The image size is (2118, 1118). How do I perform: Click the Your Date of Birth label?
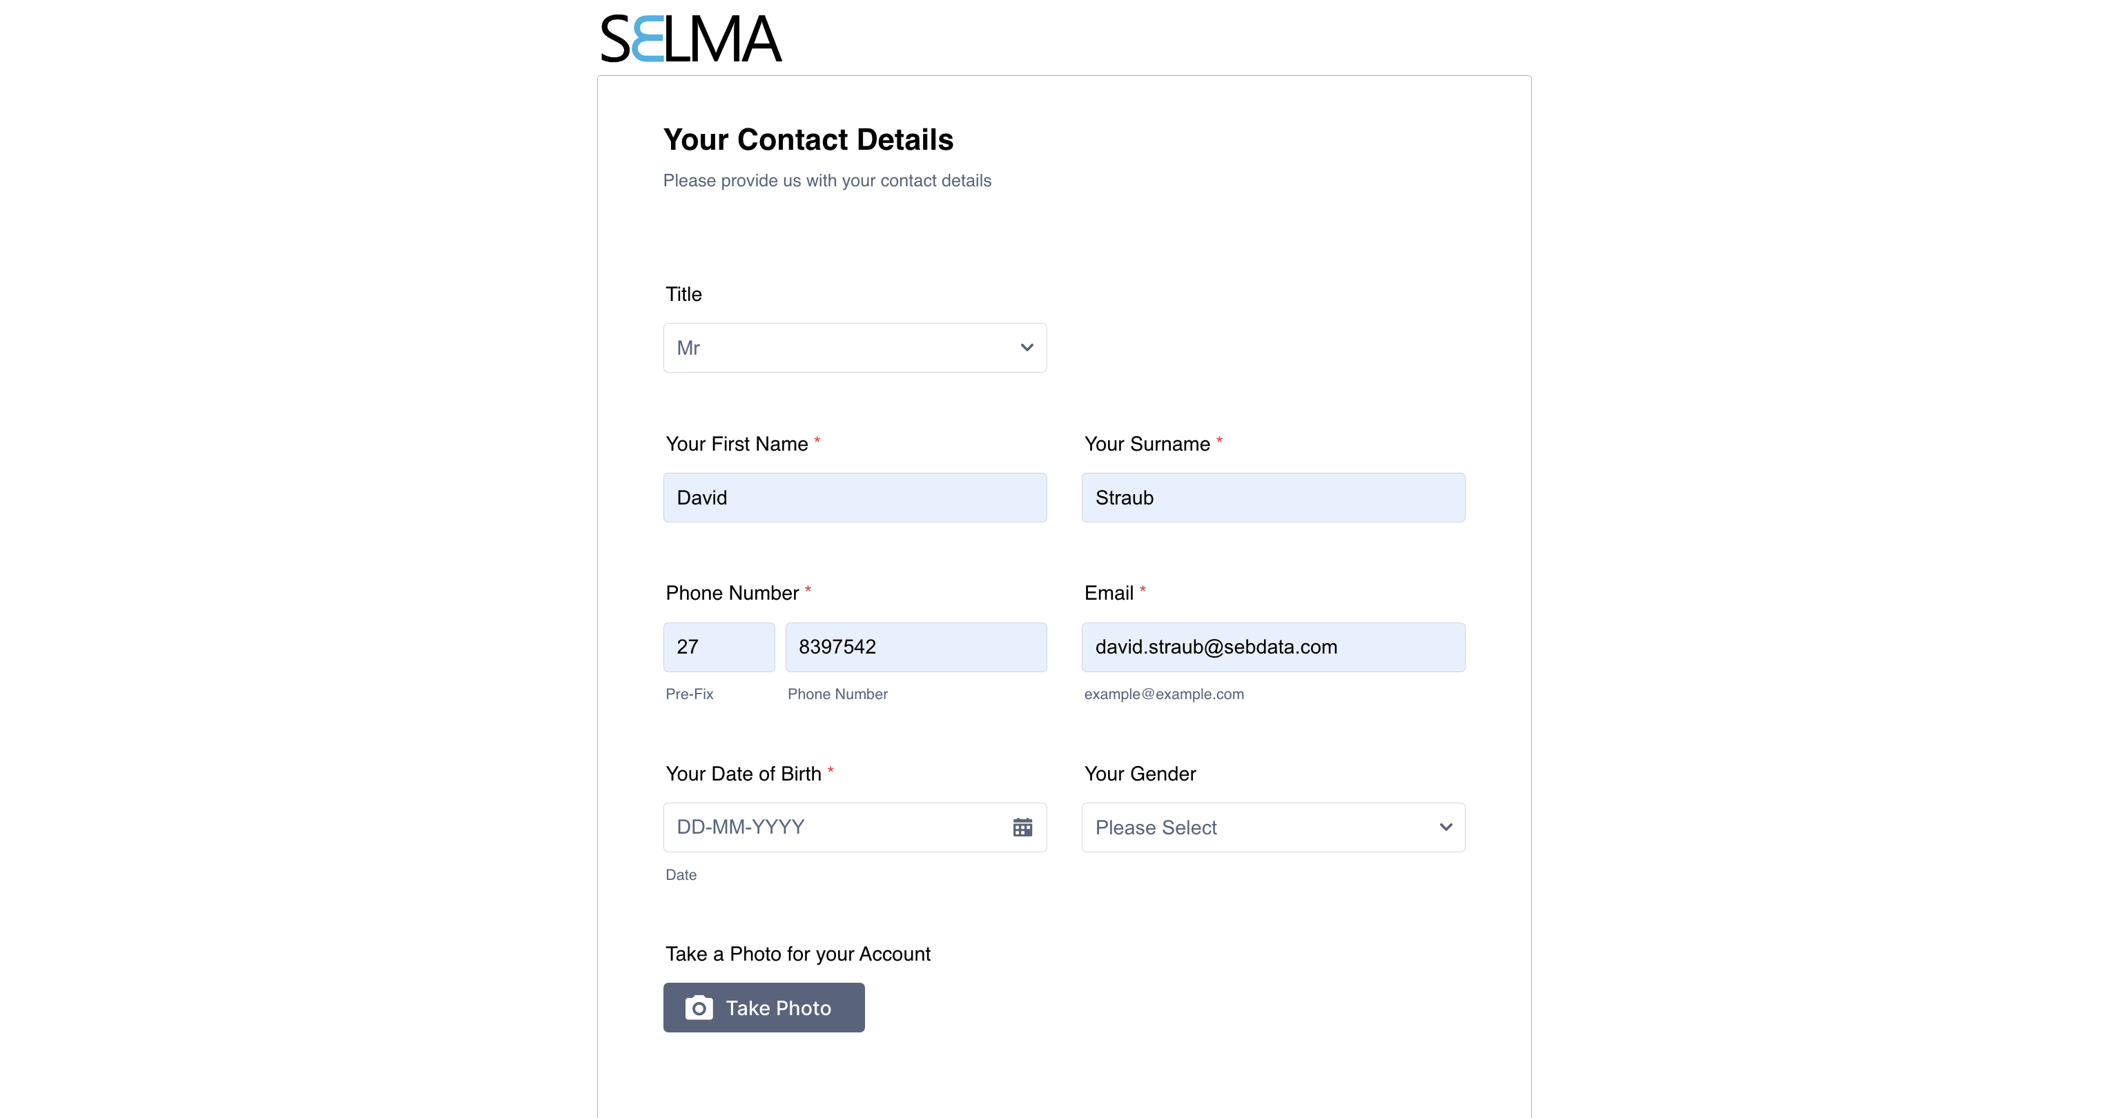click(x=744, y=774)
